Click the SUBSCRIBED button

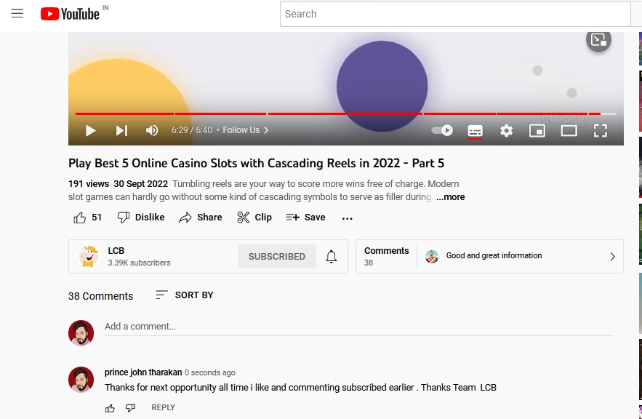tap(277, 256)
